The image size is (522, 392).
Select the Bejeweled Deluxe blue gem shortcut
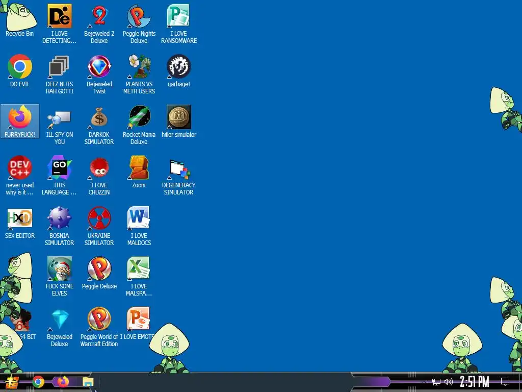59,327
